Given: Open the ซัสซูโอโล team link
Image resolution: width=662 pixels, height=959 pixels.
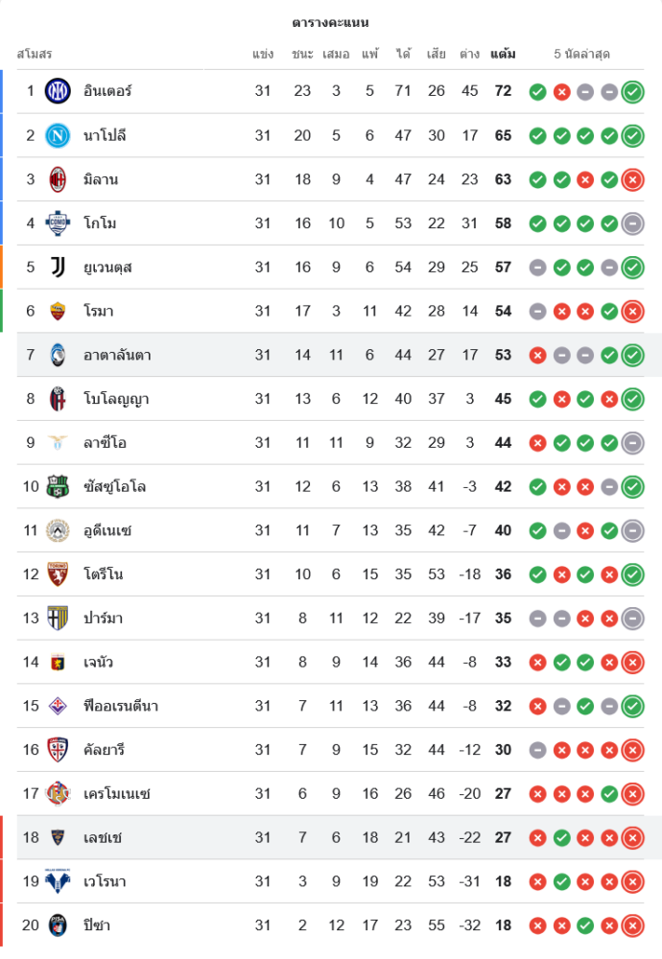Looking at the screenshot, I should (x=114, y=487).
